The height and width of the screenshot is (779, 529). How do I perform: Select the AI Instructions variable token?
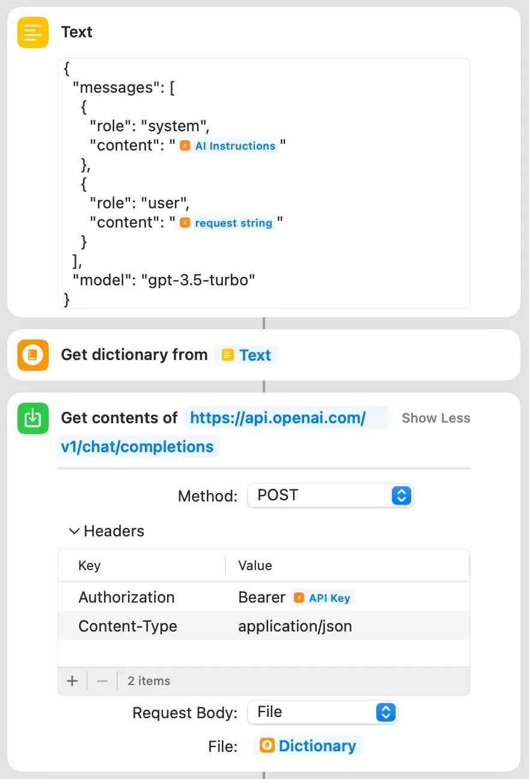228,146
